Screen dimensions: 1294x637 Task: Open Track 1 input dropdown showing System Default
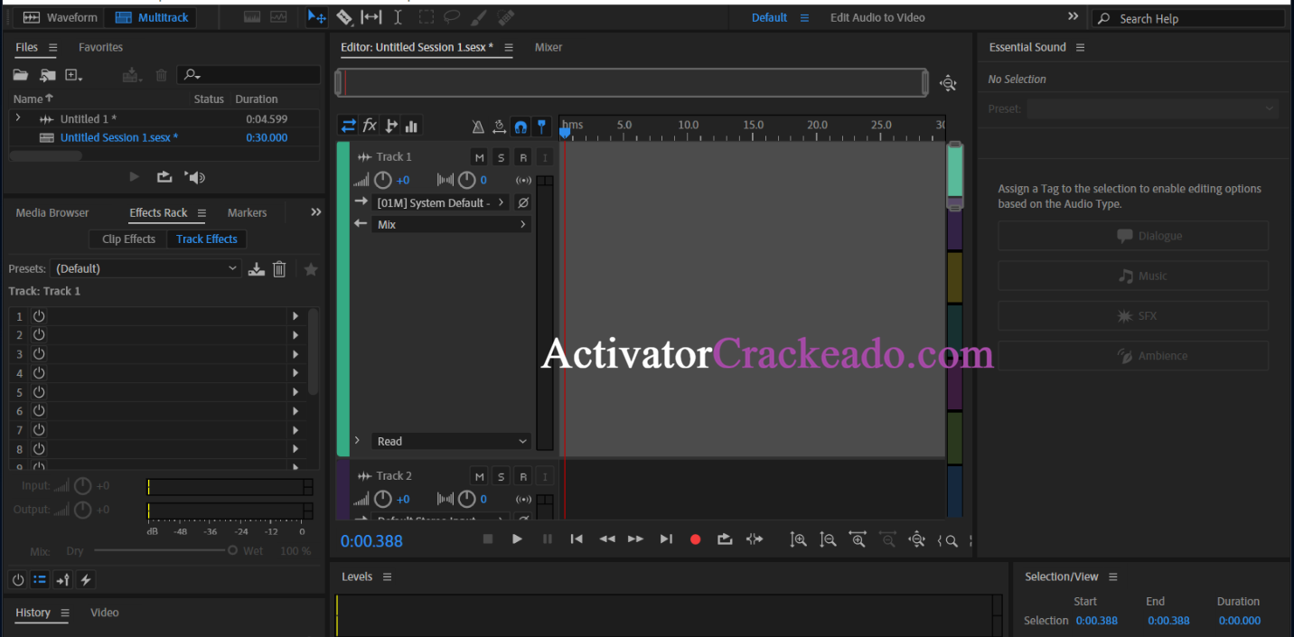point(440,202)
